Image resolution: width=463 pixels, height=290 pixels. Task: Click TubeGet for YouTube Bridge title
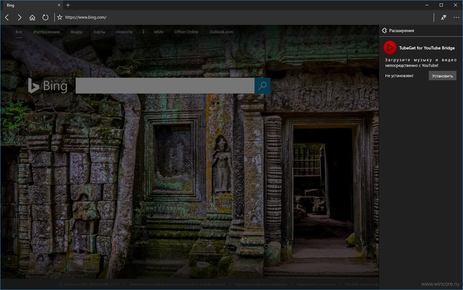[x=427, y=48]
